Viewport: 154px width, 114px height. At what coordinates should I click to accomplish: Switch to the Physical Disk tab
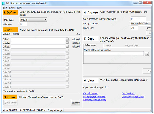click(x=132, y=46)
